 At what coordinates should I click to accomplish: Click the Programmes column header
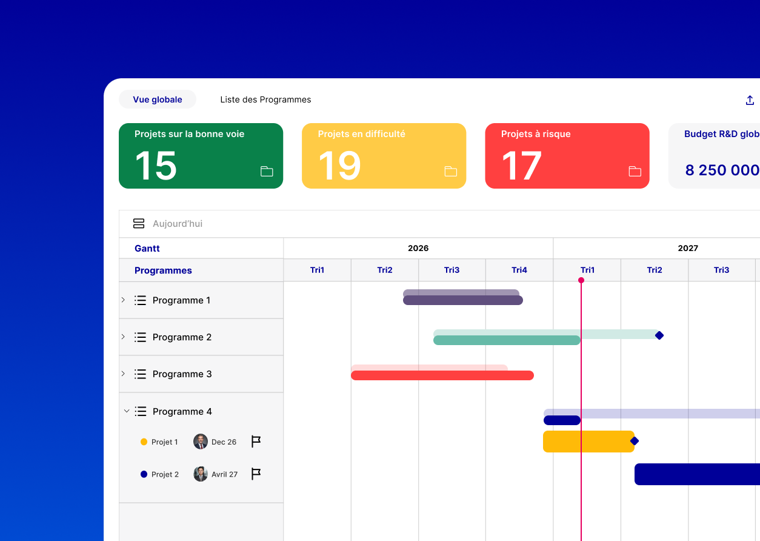click(163, 270)
